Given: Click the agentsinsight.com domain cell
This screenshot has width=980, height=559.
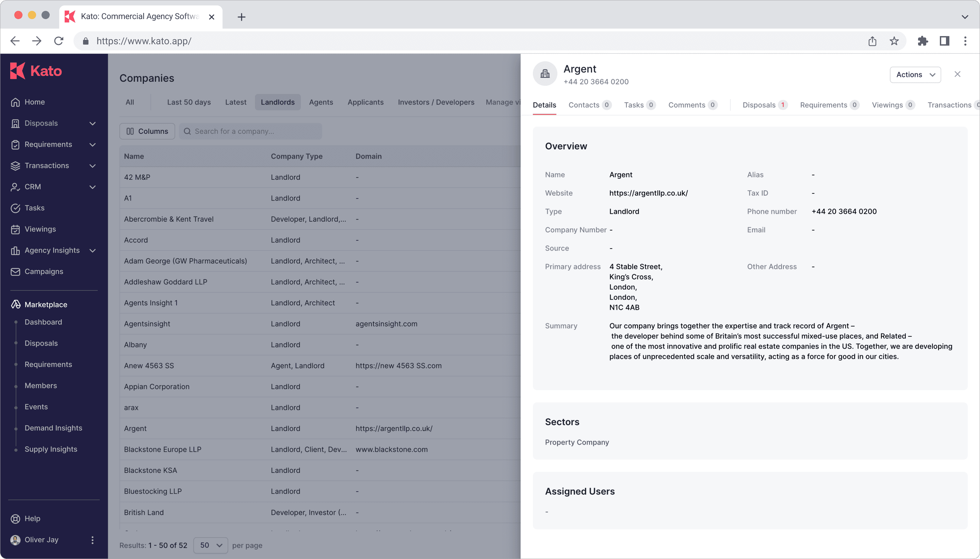Looking at the screenshot, I should click(x=387, y=324).
